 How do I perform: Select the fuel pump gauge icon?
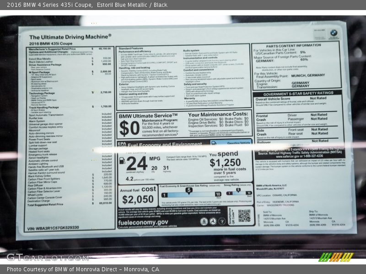[x=123, y=160]
